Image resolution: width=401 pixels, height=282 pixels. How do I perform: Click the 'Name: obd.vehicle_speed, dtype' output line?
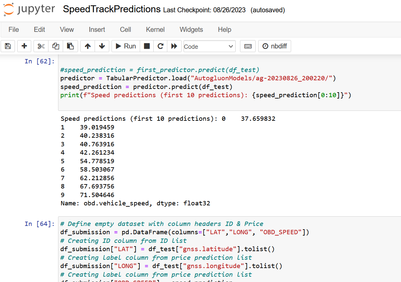coord(135,203)
